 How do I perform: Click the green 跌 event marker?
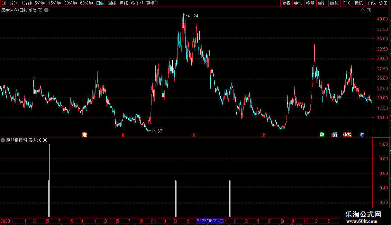pyautogui.click(x=322, y=134)
